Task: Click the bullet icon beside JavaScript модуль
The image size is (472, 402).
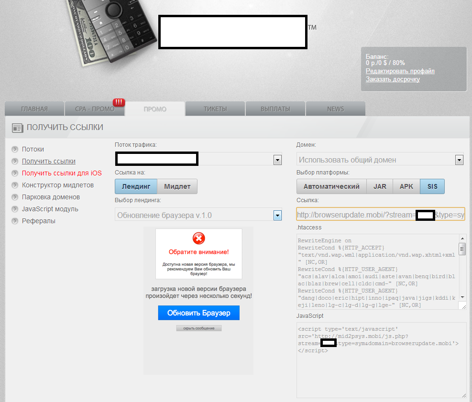Action: point(15,209)
